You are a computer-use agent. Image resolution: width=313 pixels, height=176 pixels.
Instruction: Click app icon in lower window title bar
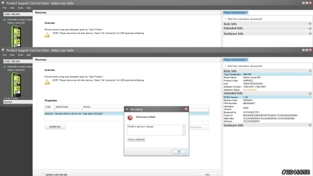coord(3,50)
